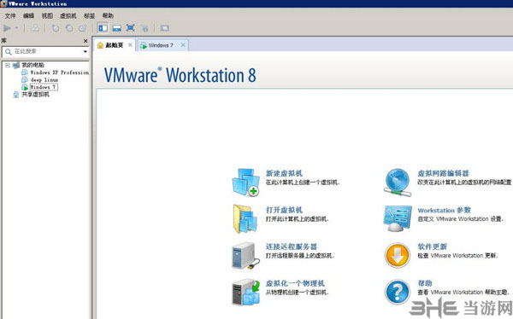Screen dimensions: 513x319
Task: Open the library search dropdown arrow
Action: (x=85, y=51)
